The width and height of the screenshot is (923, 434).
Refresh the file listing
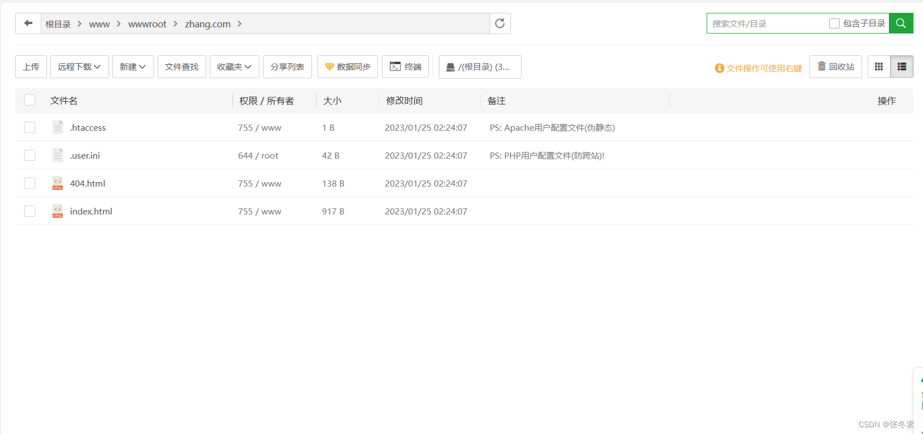(x=500, y=23)
